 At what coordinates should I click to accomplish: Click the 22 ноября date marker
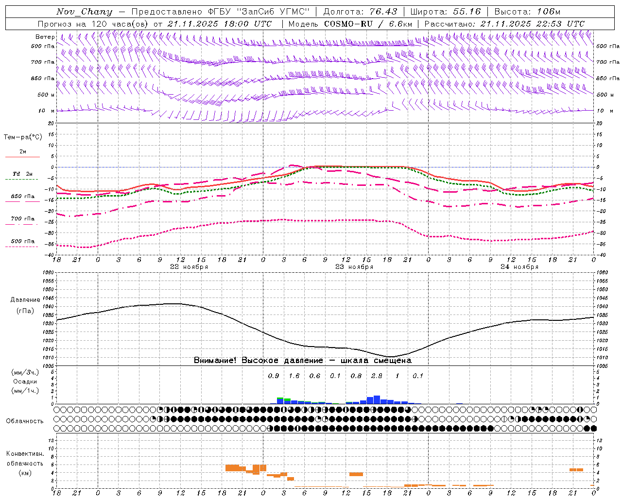[x=189, y=267]
